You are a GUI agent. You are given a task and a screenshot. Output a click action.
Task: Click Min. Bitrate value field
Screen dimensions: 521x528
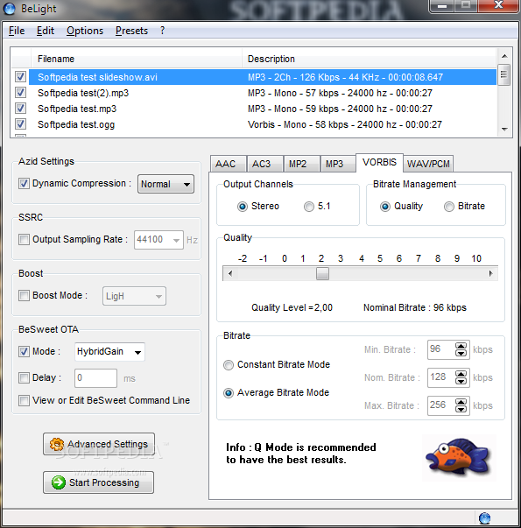pos(441,349)
